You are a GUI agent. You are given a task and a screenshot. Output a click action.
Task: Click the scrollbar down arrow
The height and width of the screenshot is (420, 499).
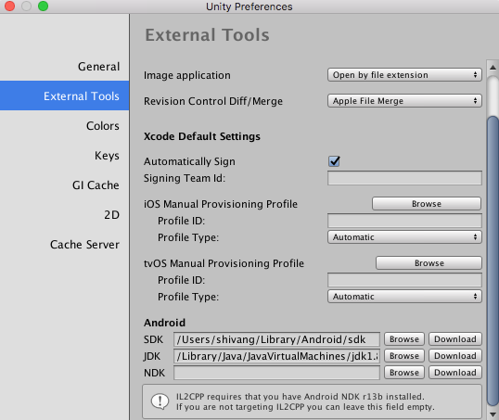pyautogui.click(x=493, y=414)
